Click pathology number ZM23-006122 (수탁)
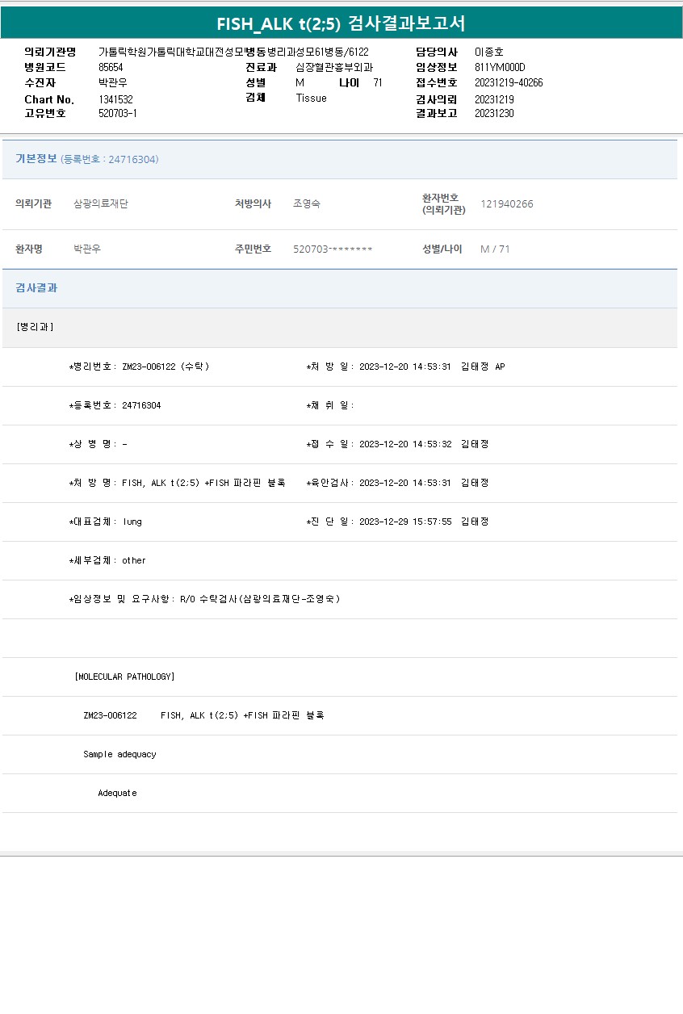Image resolution: width=683 pixels, height=1014 pixels. (x=166, y=367)
